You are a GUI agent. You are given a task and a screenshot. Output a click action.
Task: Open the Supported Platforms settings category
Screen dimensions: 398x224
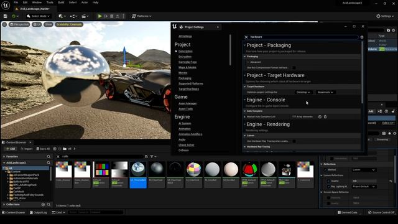pos(191,83)
